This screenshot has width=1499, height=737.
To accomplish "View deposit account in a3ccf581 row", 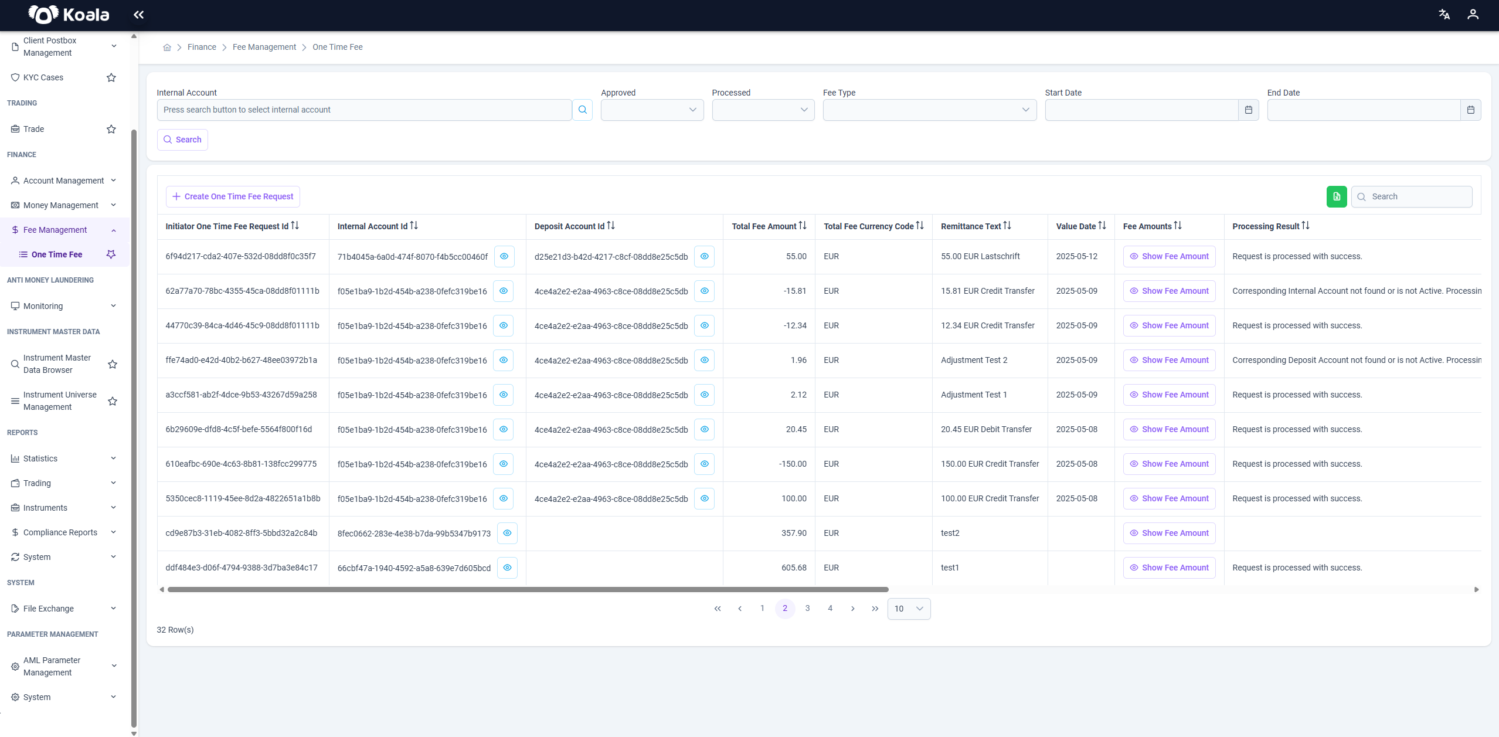I will (x=705, y=395).
